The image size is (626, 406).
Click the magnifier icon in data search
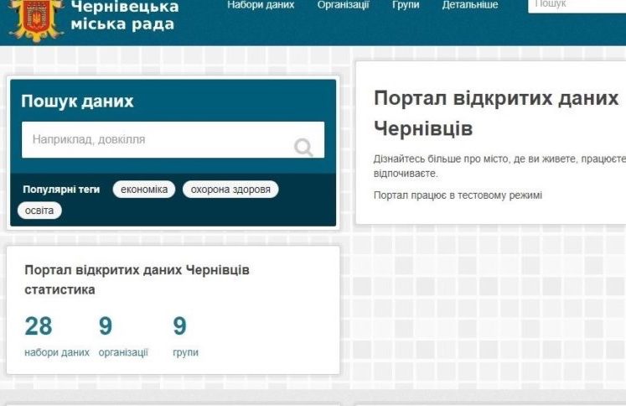(303, 148)
